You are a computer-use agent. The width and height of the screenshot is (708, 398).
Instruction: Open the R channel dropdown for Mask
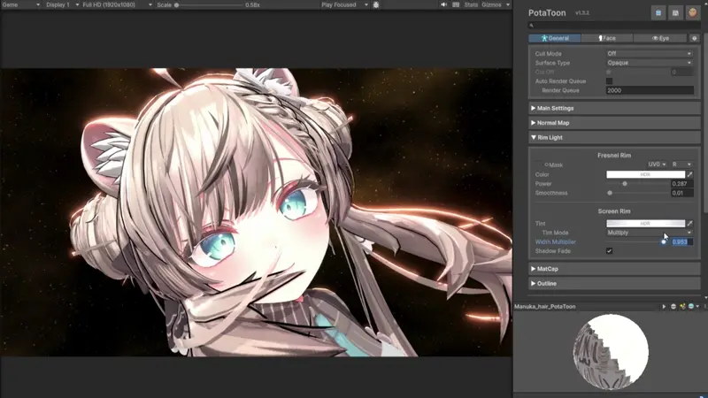[681, 165]
